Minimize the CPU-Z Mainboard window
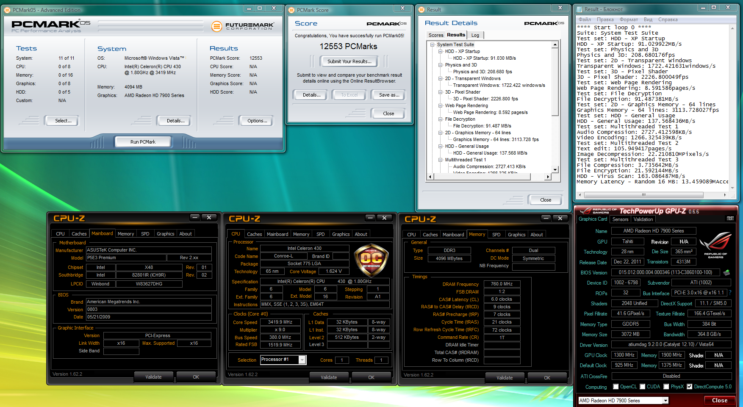The height and width of the screenshot is (407, 743). [x=195, y=217]
